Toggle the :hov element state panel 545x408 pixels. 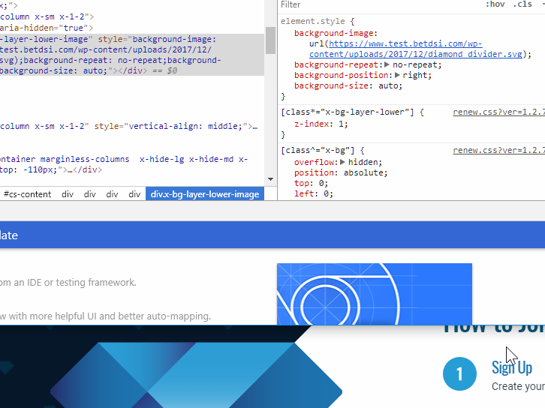tap(495, 4)
